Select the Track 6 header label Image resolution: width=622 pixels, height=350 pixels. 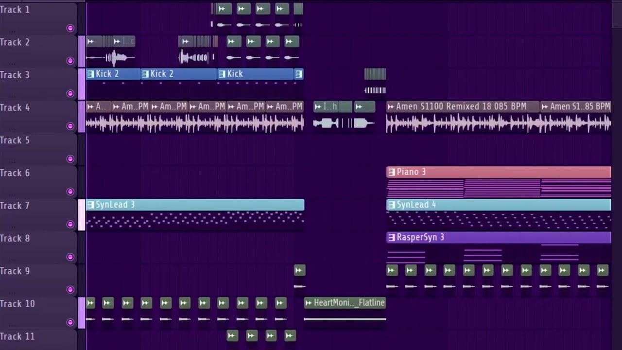coord(15,173)
